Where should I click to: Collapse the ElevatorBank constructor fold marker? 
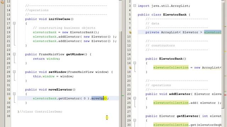135,63
